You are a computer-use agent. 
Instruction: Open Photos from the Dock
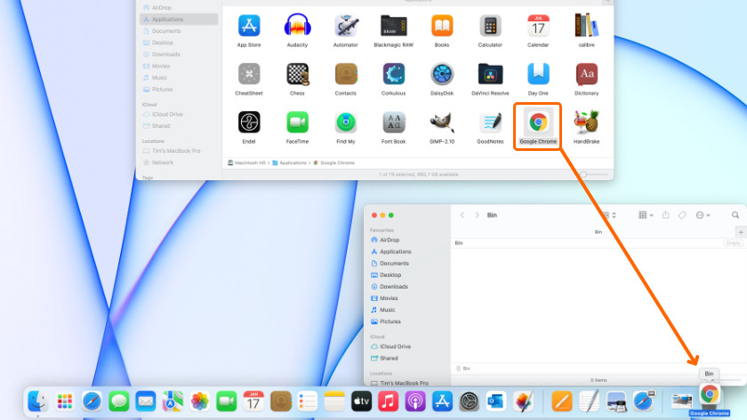[x=199, y=401]
